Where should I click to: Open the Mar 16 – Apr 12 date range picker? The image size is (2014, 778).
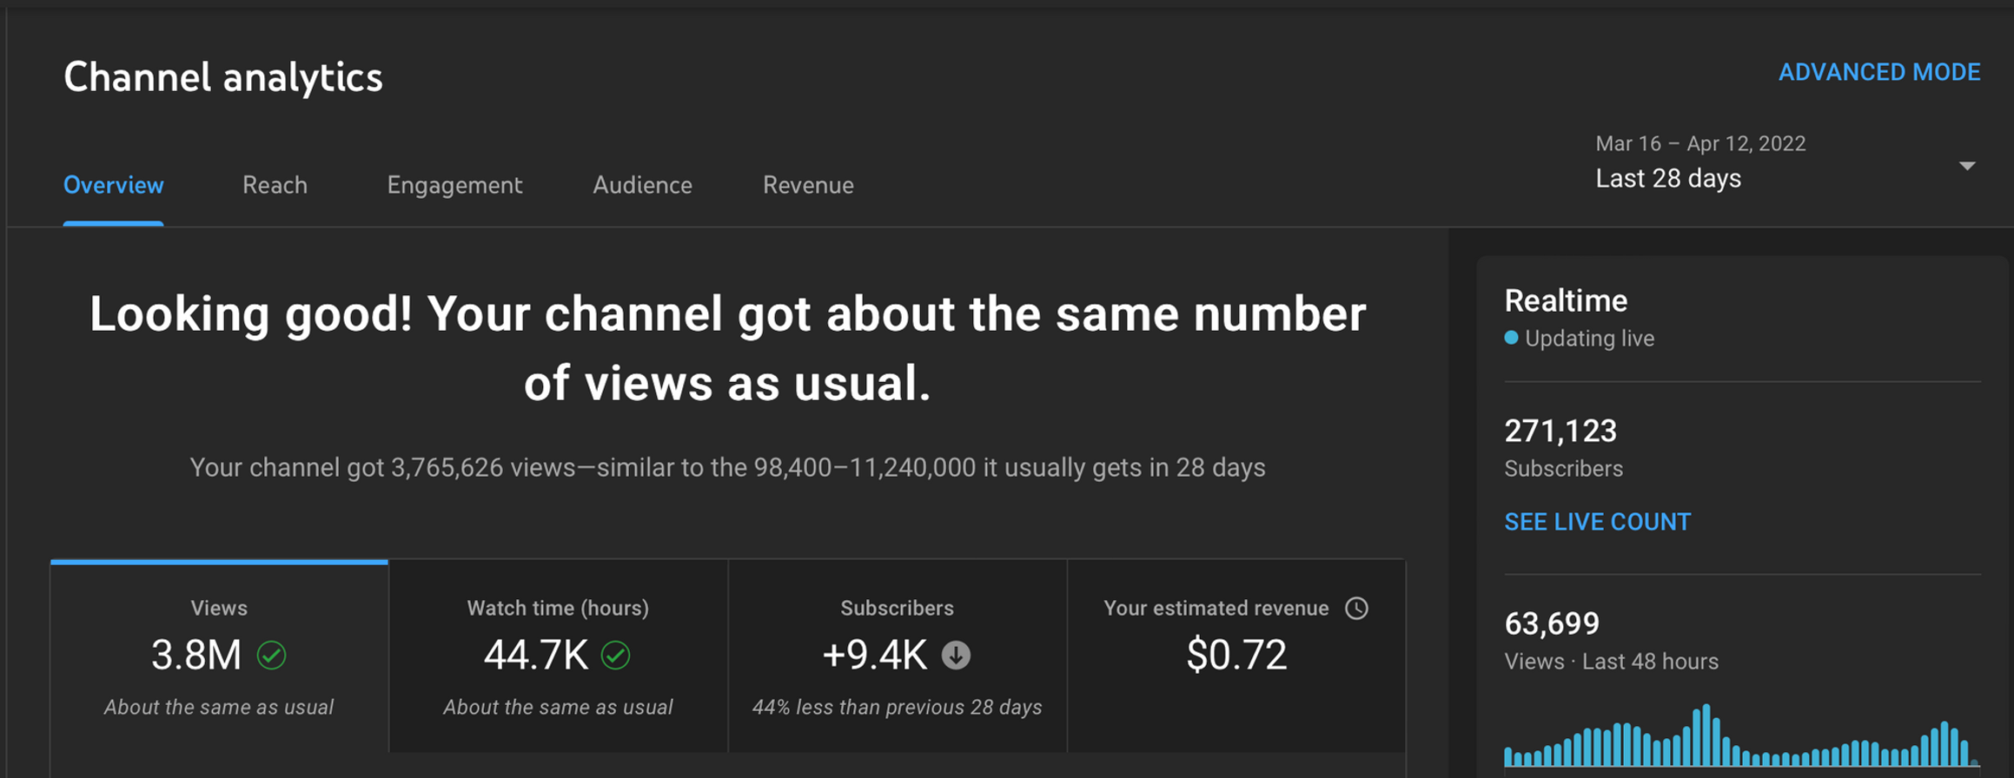click(x=1700, y=143)
